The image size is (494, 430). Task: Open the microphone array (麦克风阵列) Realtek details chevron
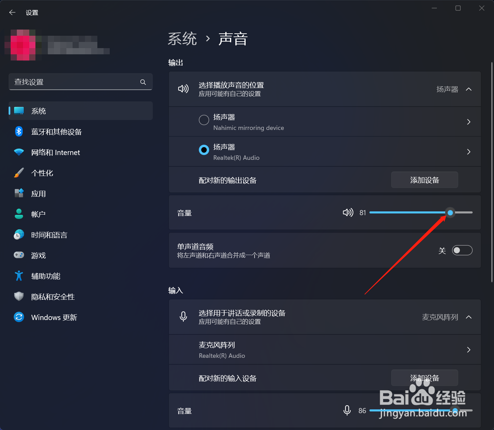click(469, 350)
